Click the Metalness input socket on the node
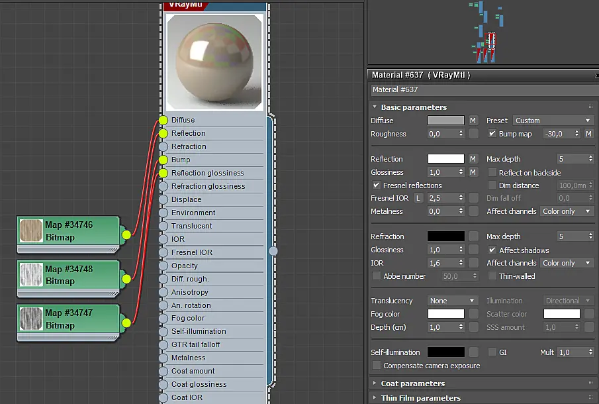This screenshot has height=404, width=599. click(163, 358)
